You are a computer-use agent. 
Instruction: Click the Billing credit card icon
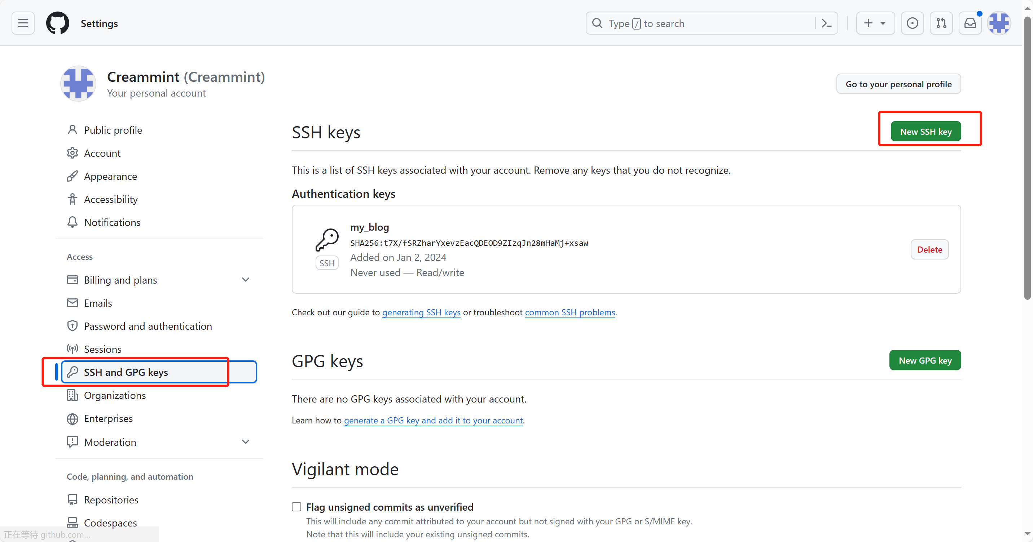point(72,280)
